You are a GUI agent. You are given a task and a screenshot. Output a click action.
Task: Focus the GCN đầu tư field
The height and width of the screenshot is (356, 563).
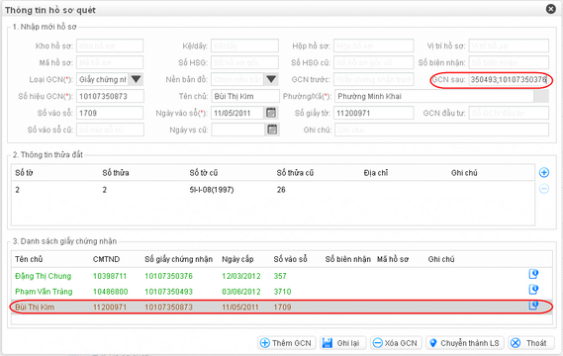tap(509, 113)
